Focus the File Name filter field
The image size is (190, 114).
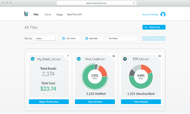tap(123, 39)
